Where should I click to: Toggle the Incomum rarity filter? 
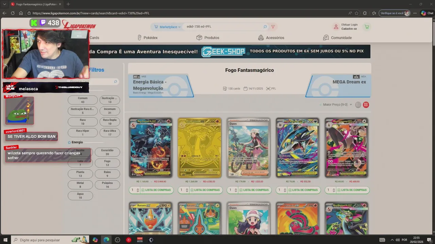[110, 111]
